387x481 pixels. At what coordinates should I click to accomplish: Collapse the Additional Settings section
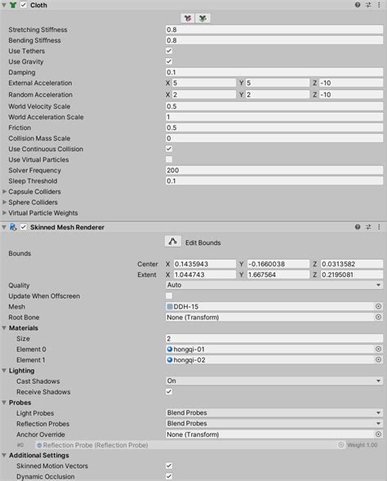tap(4, 455)
